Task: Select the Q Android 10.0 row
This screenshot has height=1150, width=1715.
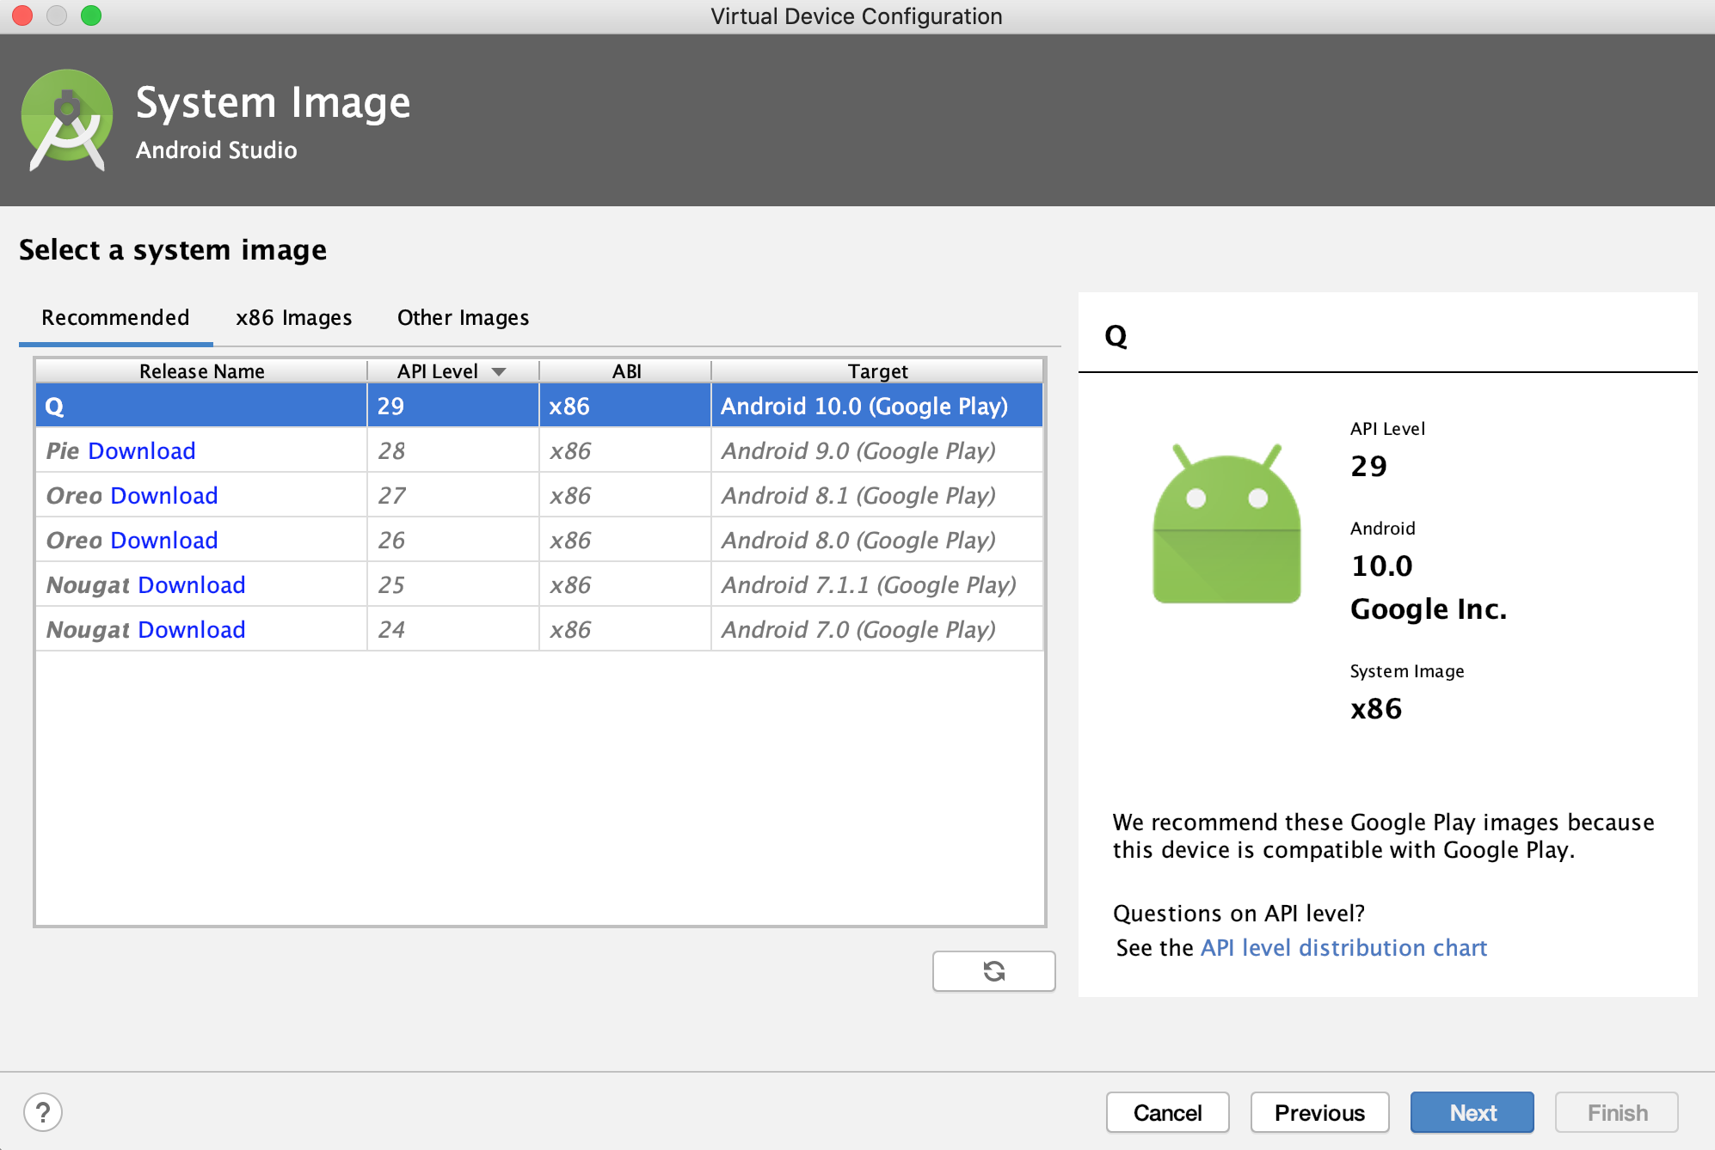Action: pyautogui.click(x=538, y=407)
